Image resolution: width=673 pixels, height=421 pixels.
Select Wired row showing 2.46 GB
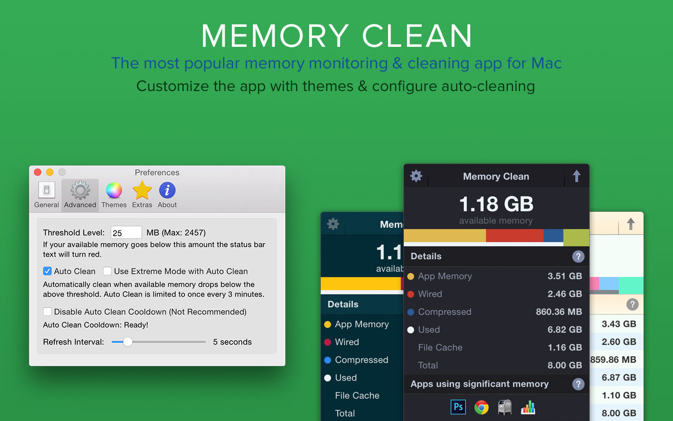[496, 294]
